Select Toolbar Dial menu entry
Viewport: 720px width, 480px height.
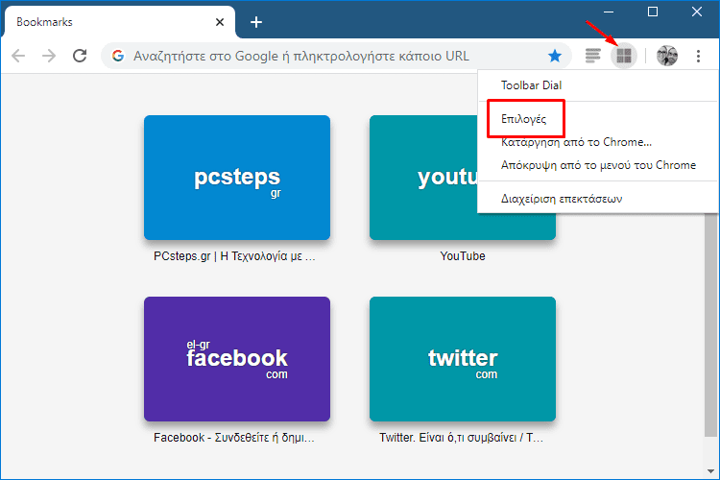click(x=531, y=85)
